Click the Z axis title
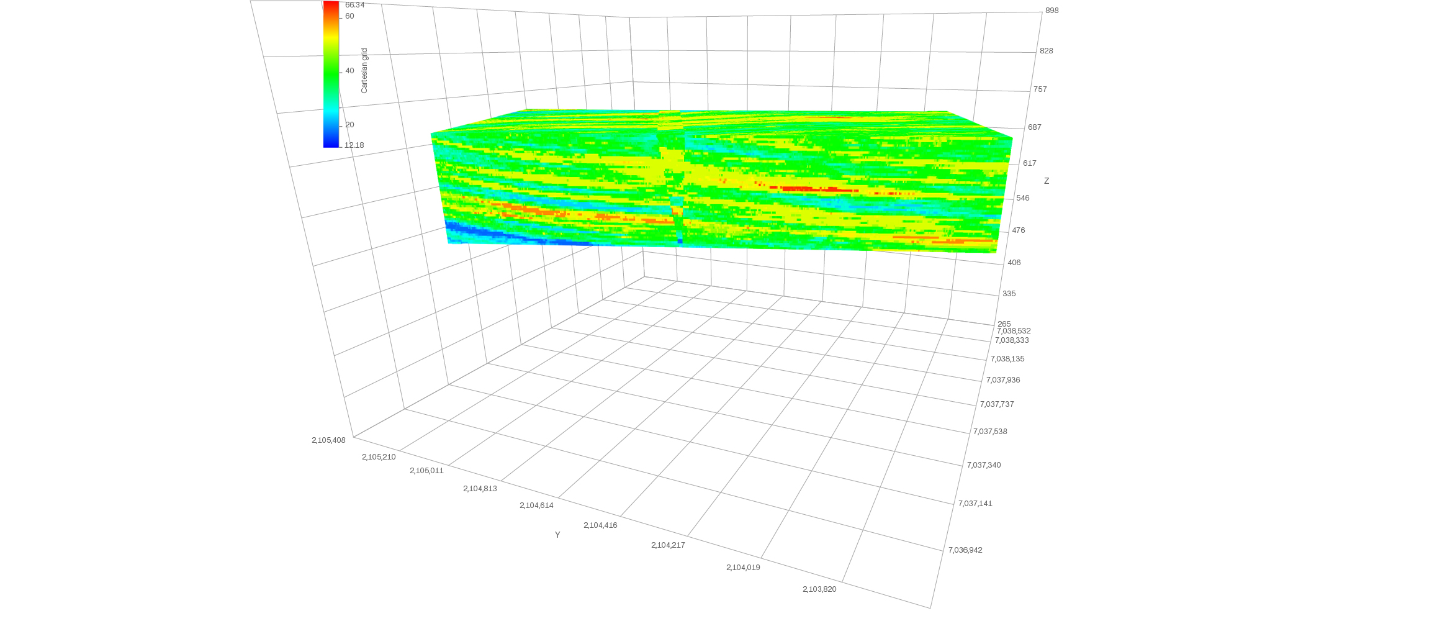 pos(1047,181)
